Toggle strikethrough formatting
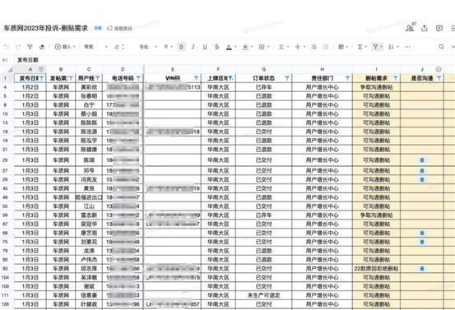This screenshot has width=455, height=310. click(216, 47)
